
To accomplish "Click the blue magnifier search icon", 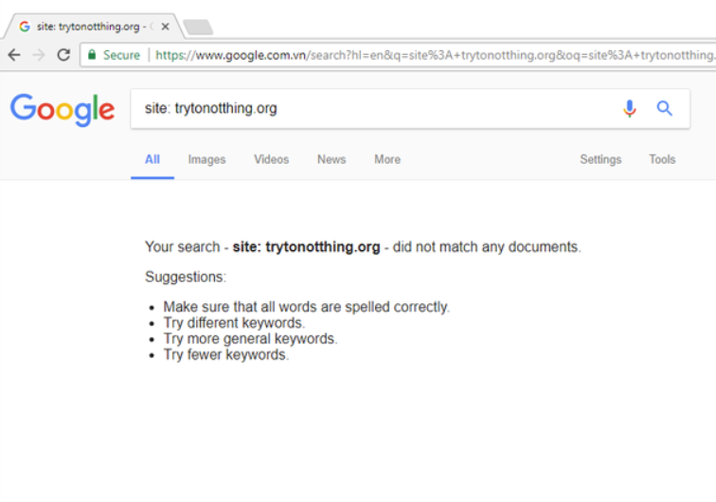I will (x=665, y=109).
